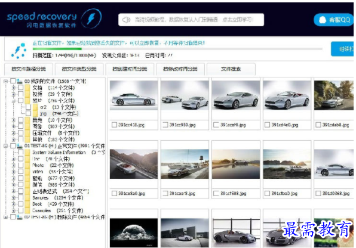Switch to 按文件类型分类 tab
356x248 pixels.
coord(79,69)
